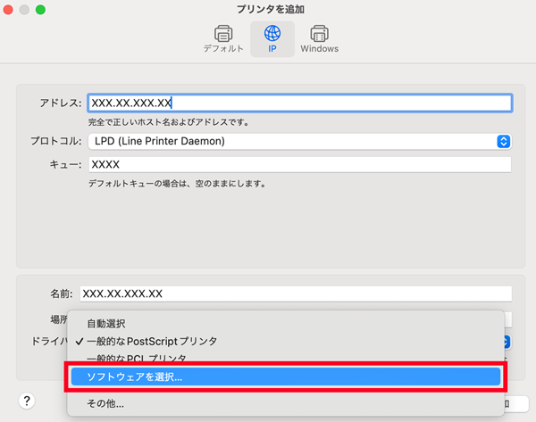The image size is (536, 422).
Task: Click the 名前 text field
Action: [295, 293]
